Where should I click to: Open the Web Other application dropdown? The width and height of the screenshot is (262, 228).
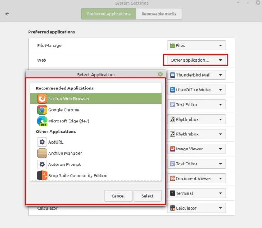click(x=196, y=60)
